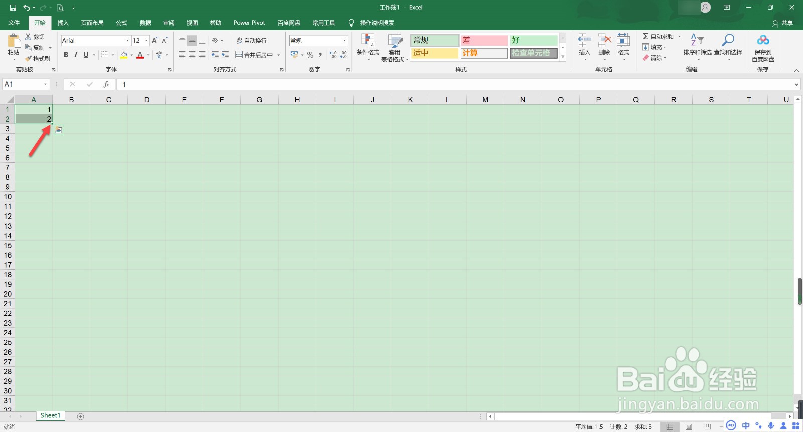
Task: Switch to Normal view in status bar
Action: [670, 427]
